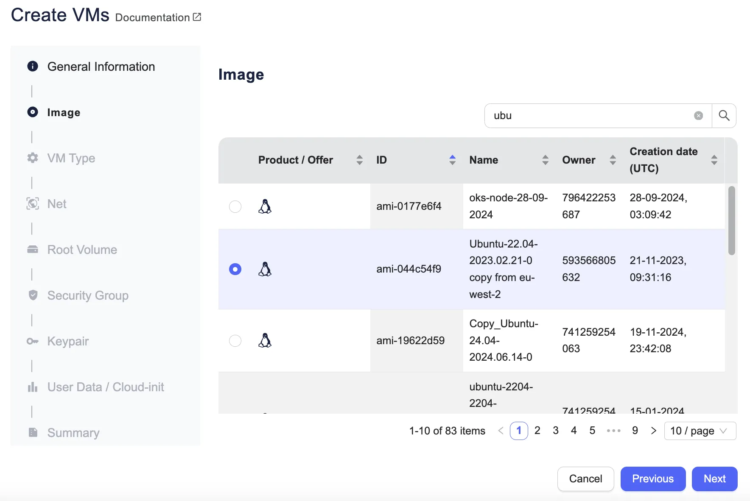Clear the 'ubu' search text
750x501 pixels.
[x=698, y=116]
